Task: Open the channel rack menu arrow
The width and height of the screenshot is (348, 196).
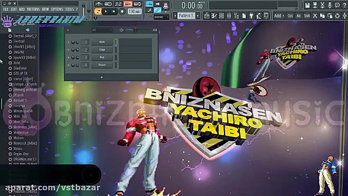Action: pos(68,30)
